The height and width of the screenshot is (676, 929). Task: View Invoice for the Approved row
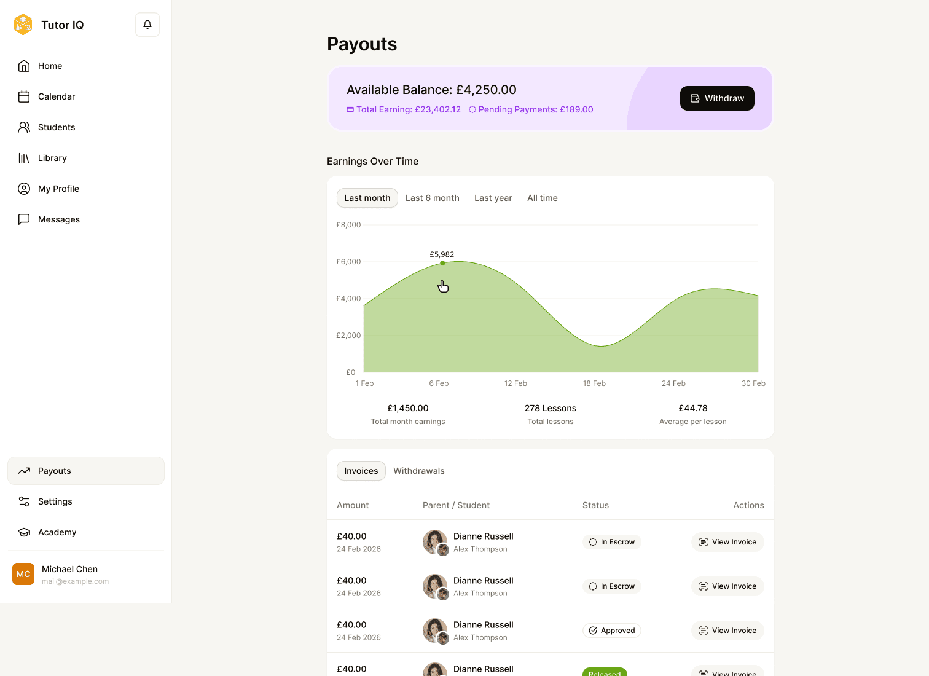click(727, 631)
